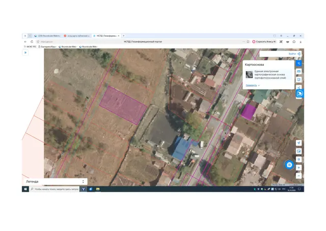
Task: Click the map layers icon above zoom
Action: pos(299,160)
